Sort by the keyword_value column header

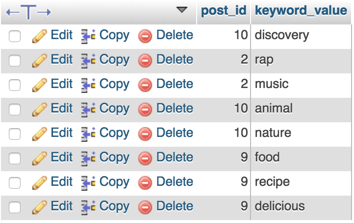(301, 11)
